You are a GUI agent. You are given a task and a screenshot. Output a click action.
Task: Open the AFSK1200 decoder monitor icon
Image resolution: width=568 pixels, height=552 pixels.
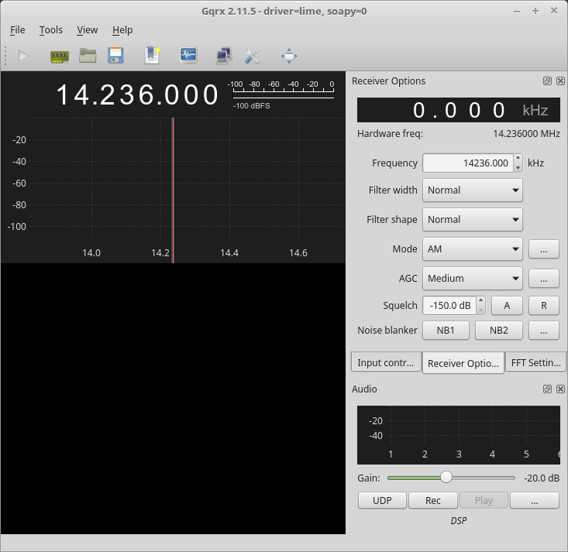click(x=188, y=56)
